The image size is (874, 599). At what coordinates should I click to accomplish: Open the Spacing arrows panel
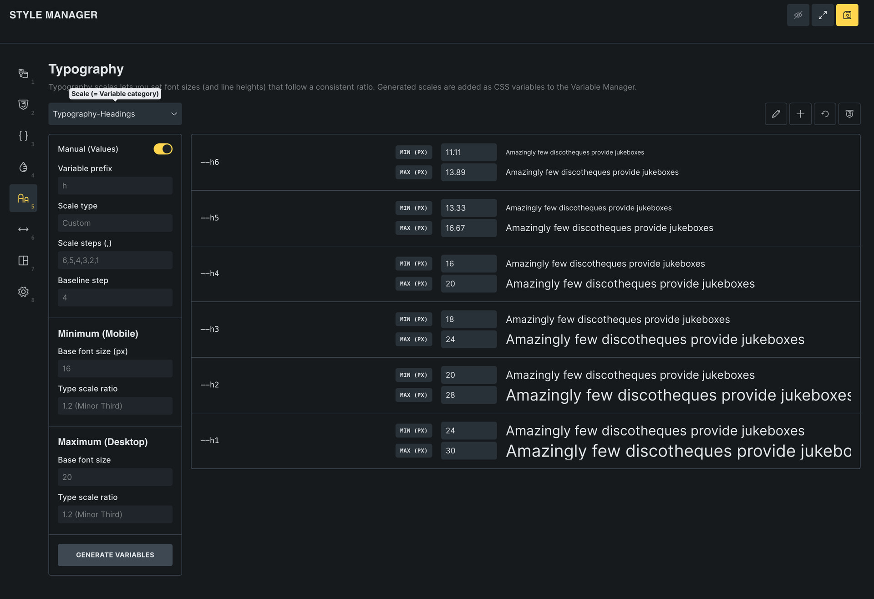(23, 229)
